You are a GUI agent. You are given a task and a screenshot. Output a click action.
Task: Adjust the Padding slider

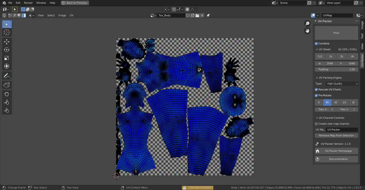pos(336,70)
